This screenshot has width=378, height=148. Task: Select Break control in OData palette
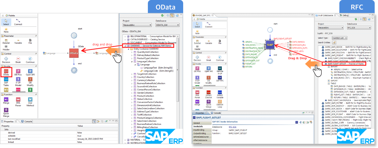click(18, 60)
